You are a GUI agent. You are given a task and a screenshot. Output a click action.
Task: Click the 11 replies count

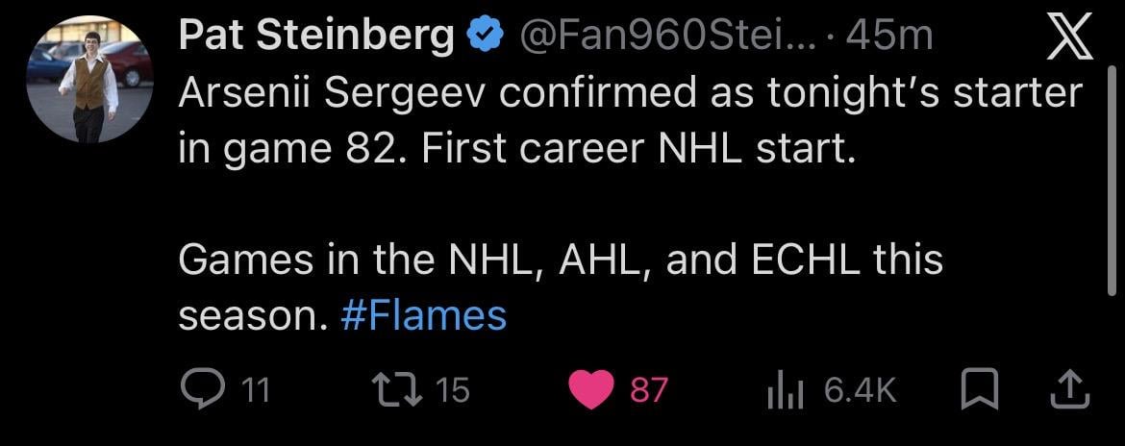(255, 390)
